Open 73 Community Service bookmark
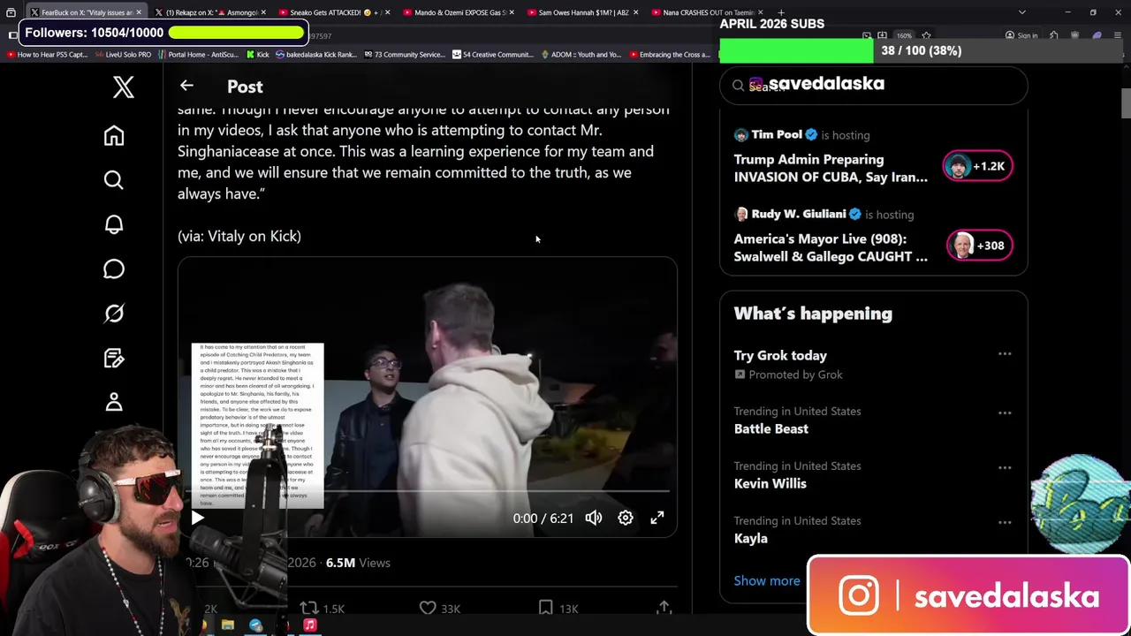The height and width of the screenshot is (636, 1131). pyautogui.click(x=403, y=55)
